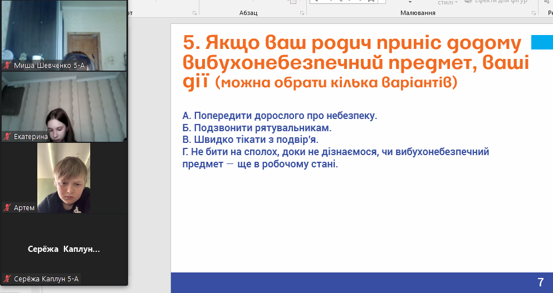Select Миша Шевченко's video tile
This screenshot has height=293, width=553.
click(x=64, y=35)
